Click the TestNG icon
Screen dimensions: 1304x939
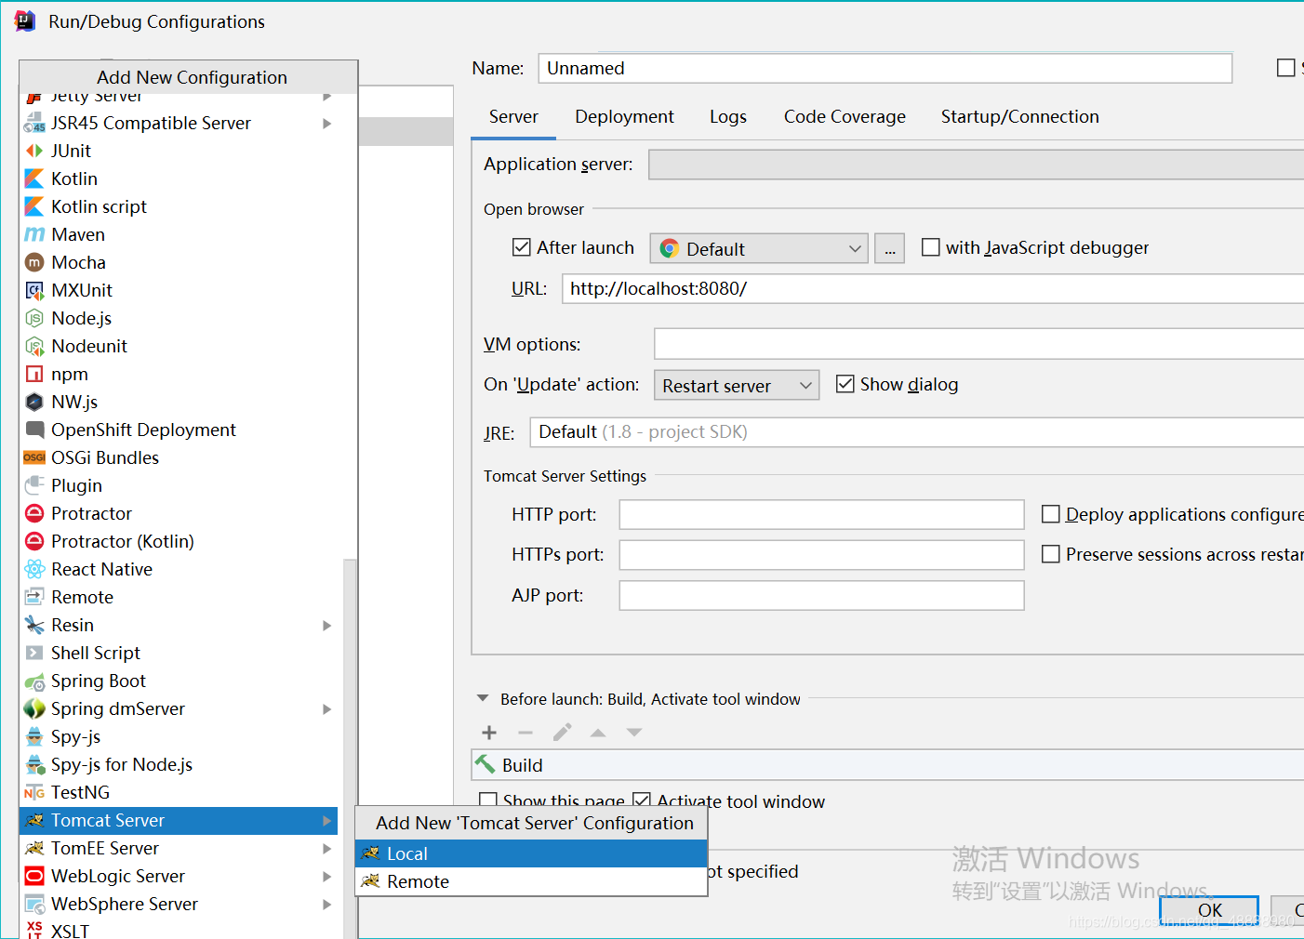click(x=34, y=792)
